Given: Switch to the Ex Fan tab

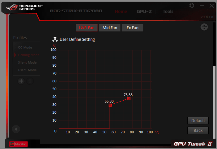Looking at the screenshot, I should tap(133, 28).
